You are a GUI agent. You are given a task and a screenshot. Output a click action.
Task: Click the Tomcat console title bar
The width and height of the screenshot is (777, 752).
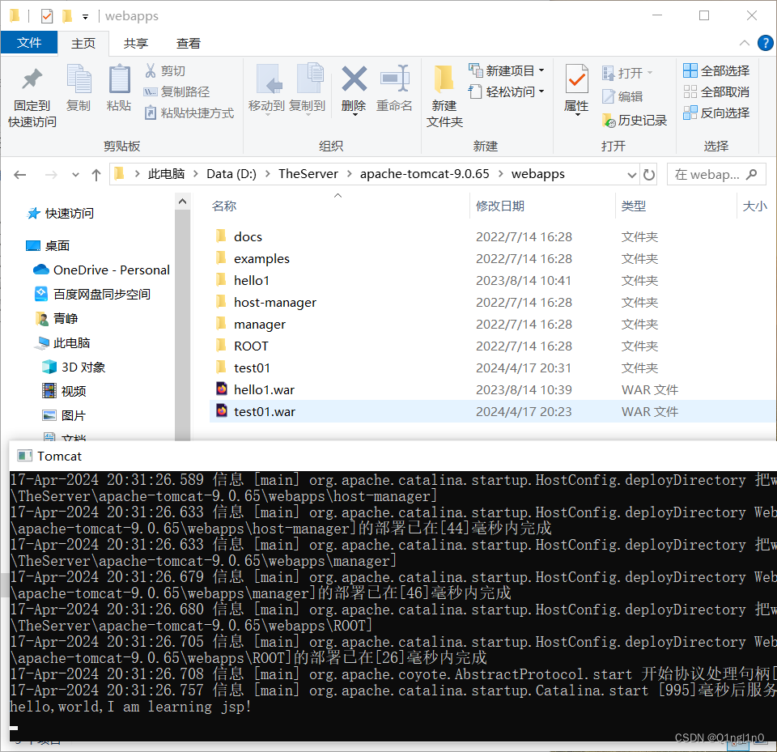(x=393, y=456)
